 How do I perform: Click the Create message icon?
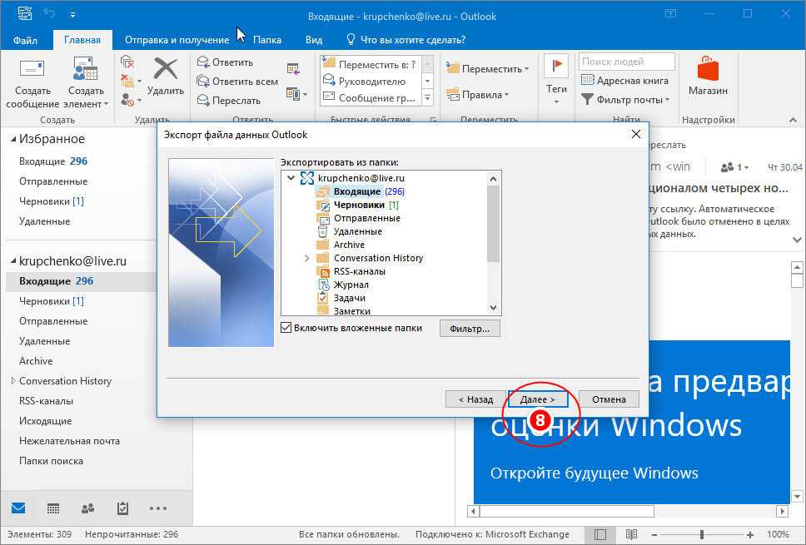click(32, 70)
